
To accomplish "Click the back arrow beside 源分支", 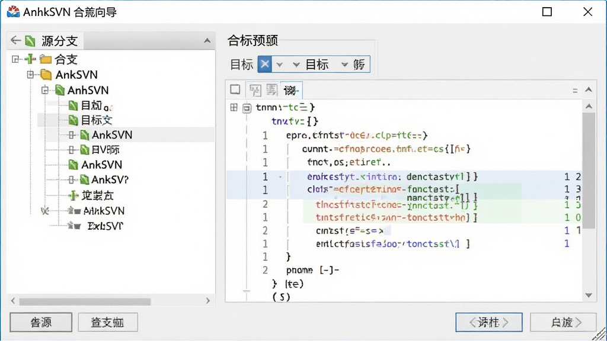I will (15, 40).
